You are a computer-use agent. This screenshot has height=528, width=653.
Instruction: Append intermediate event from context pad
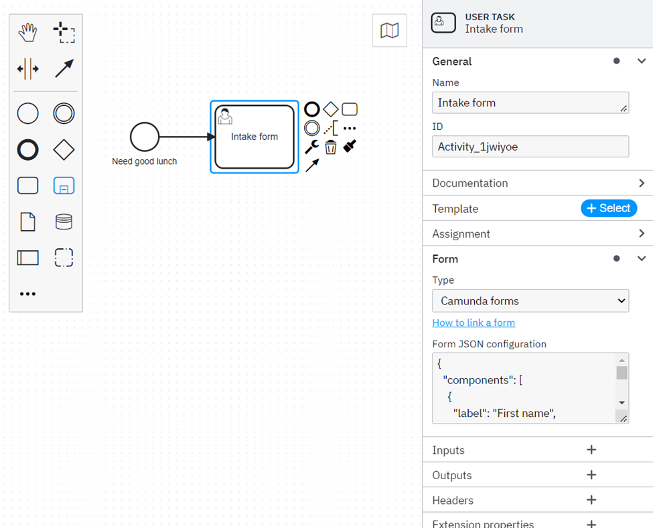[x=312, y=128]
